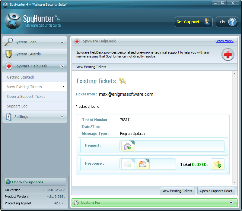Open the Support Log menu item
The image size is (242, 211).
click(17, 106)
